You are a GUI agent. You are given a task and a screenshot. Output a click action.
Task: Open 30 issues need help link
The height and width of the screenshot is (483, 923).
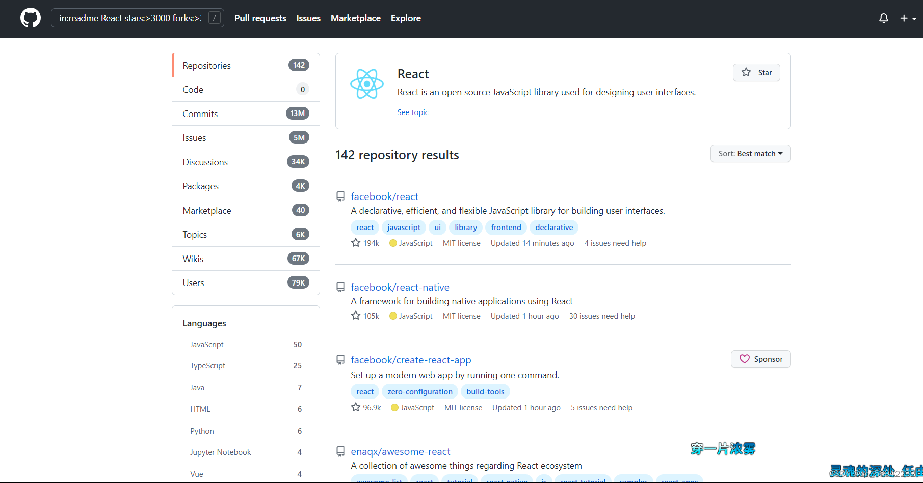(602, 316)
